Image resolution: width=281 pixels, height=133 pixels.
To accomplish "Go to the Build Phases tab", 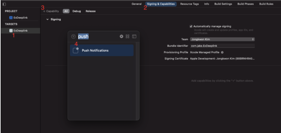I will [246, 4].
